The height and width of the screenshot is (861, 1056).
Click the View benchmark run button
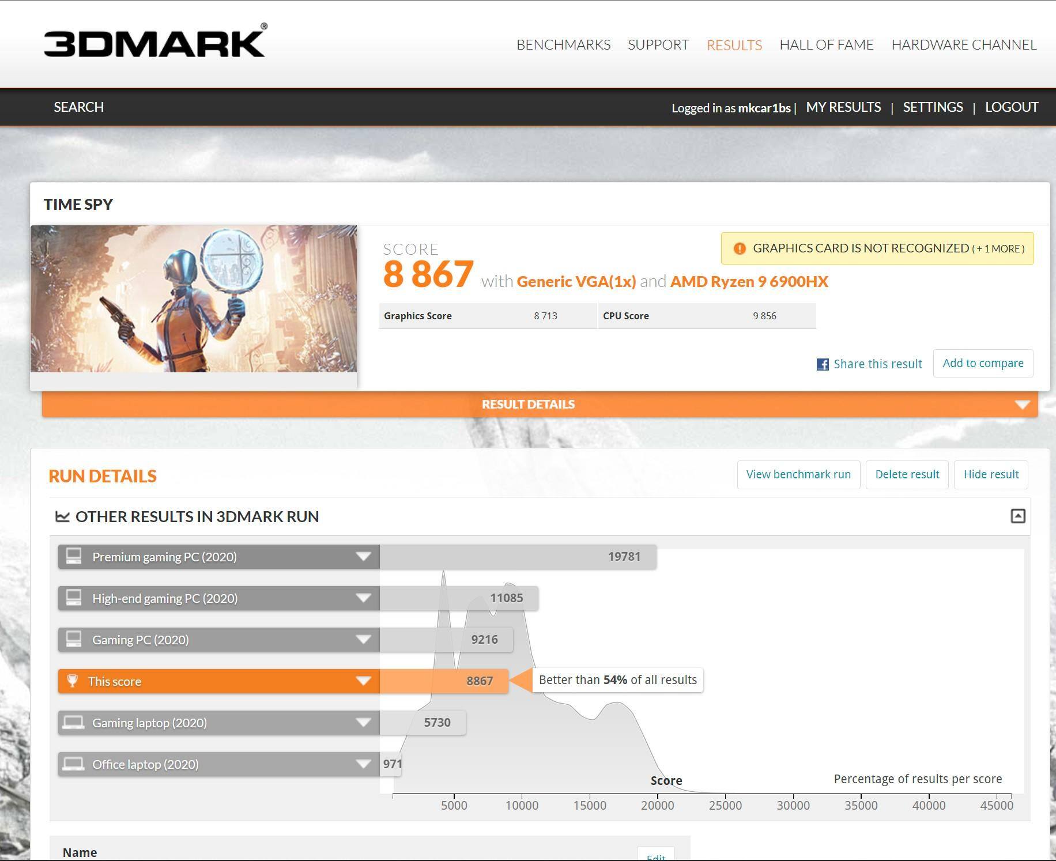798,474
